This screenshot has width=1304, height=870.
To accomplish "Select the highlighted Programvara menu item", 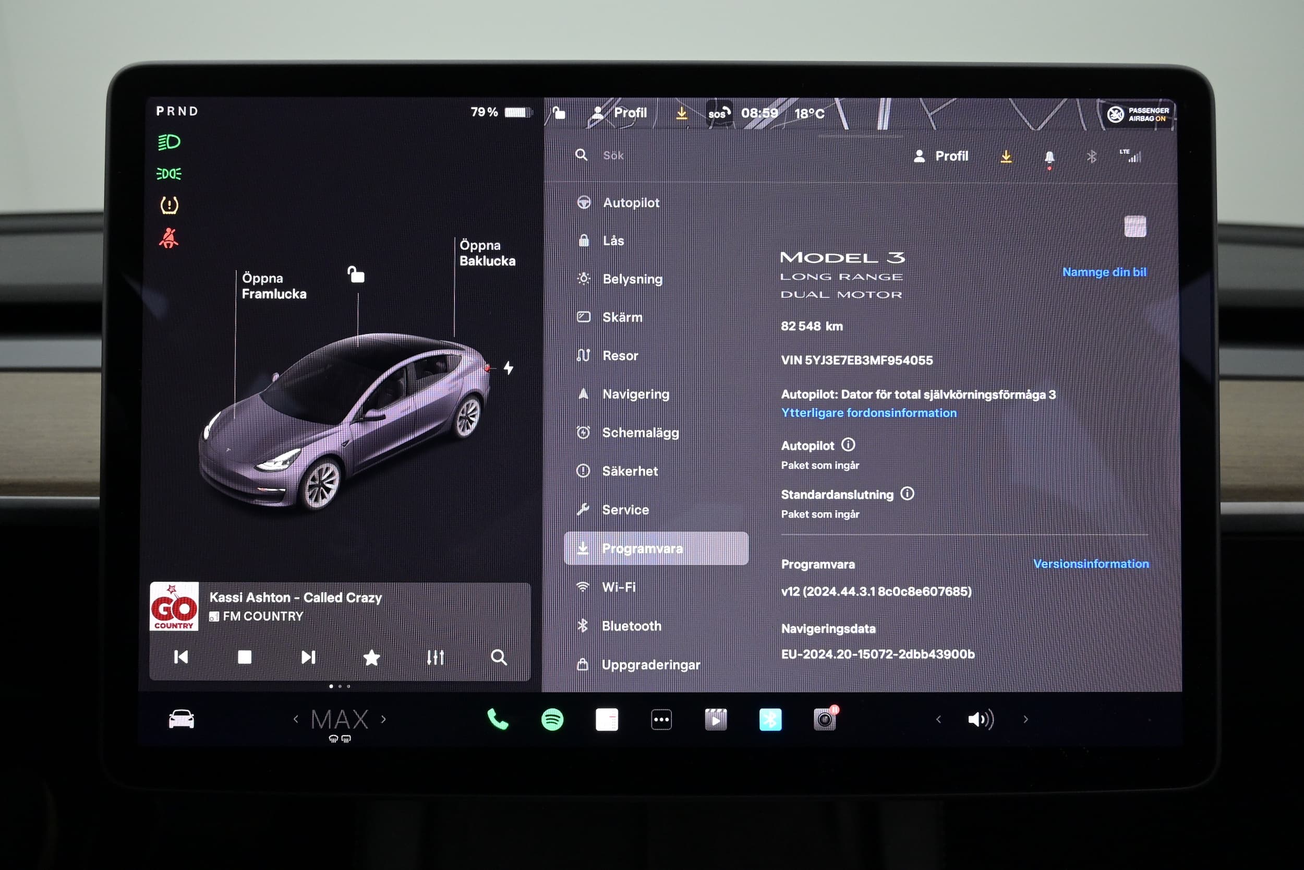I will (x=656, y=548).
